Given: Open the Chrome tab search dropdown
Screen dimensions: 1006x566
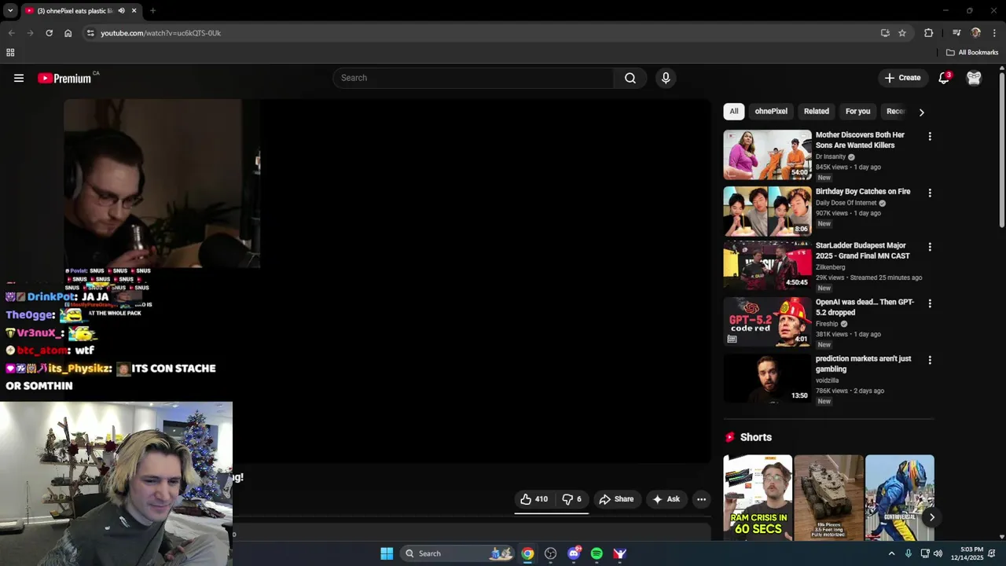Looking at the screenshot, I should point(9,11).
